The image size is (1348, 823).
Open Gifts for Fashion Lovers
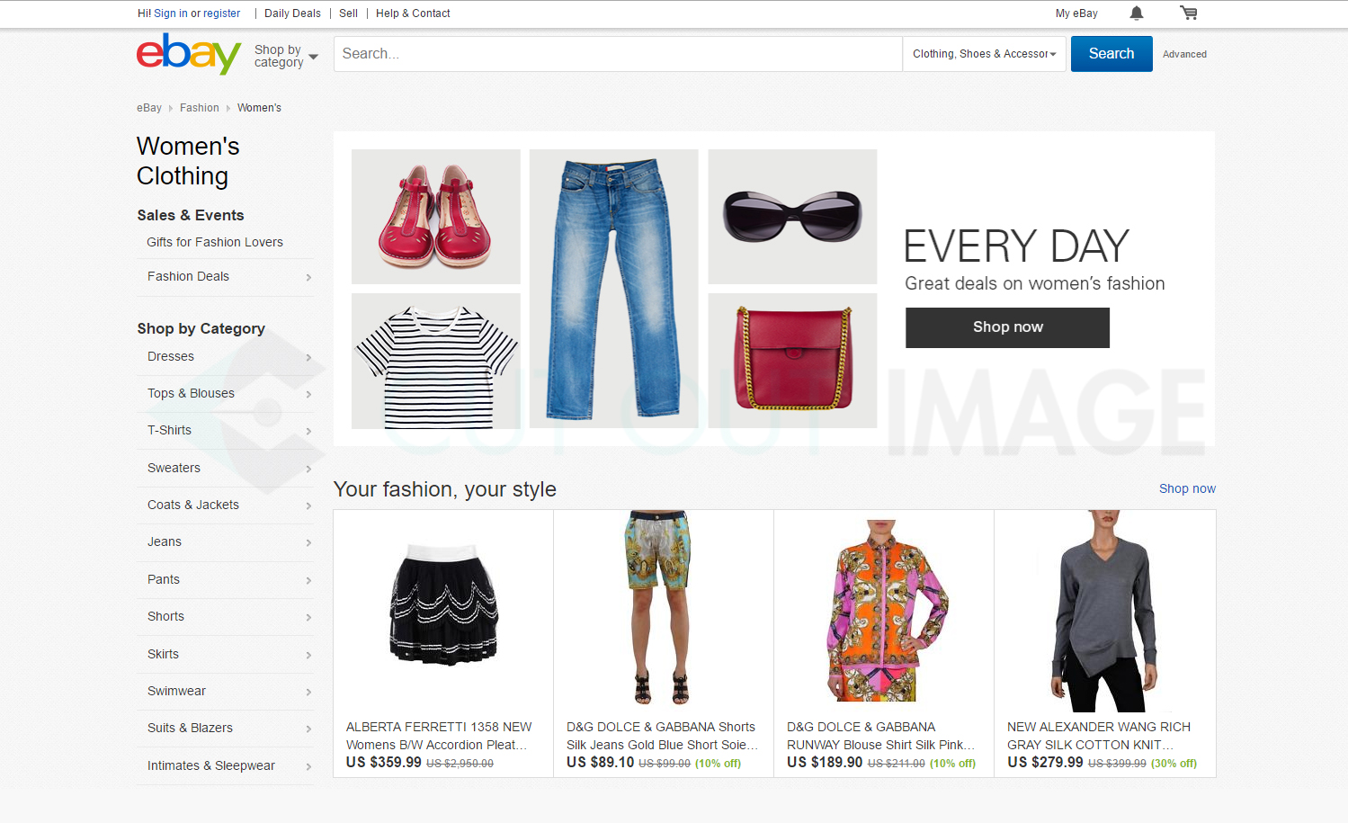point(215,242)
